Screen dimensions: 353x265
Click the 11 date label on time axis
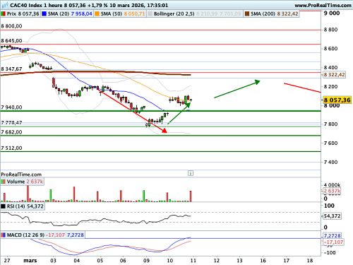click(x=193, y=261)
